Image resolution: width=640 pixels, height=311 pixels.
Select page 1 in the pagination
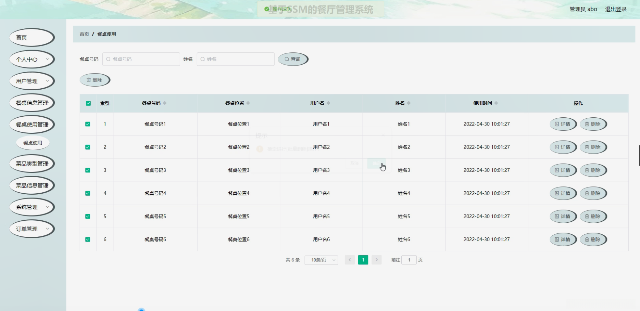click(x=363, y=260)
